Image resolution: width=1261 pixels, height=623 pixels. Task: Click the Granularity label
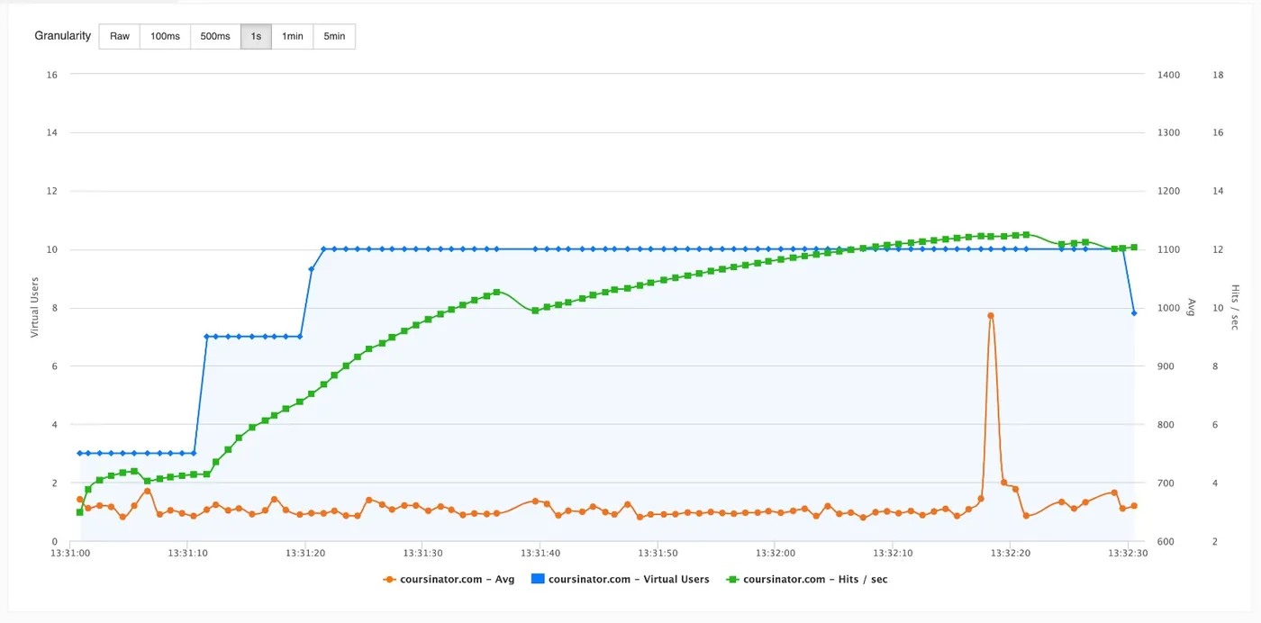pyautogui.click(x=63, y=36)
